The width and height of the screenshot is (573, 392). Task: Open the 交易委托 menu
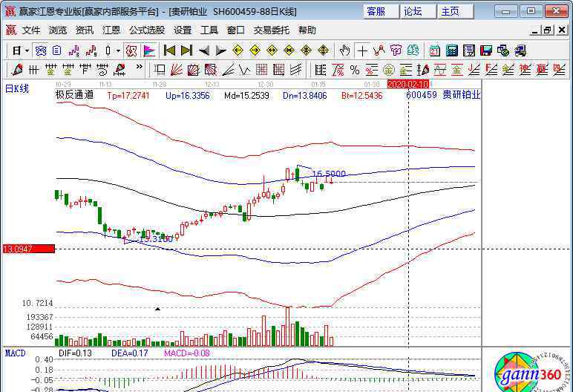click(x=272, y=30)
